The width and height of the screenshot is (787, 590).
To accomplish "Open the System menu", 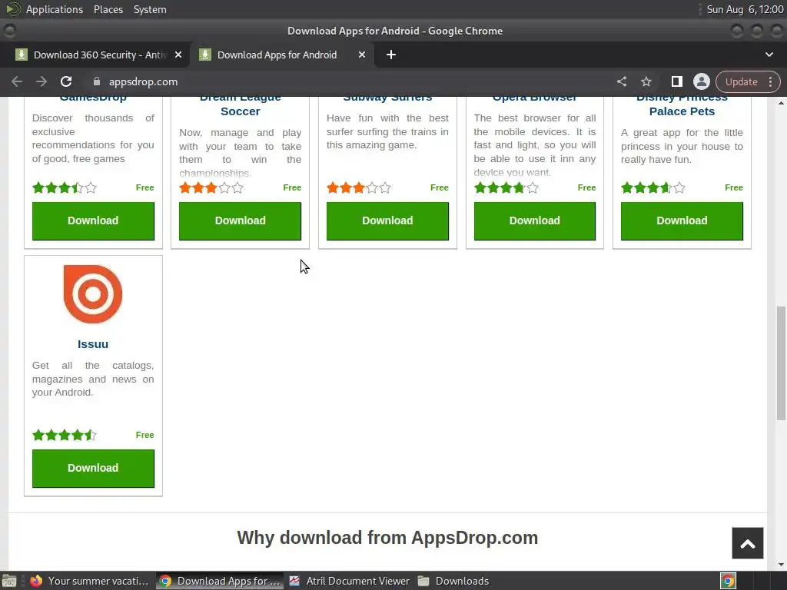I will (x=150, y=9).
